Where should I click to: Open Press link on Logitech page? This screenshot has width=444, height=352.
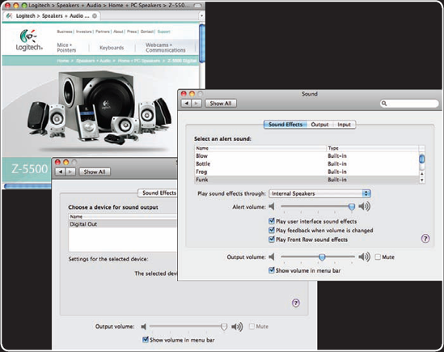tap(132, 32)
